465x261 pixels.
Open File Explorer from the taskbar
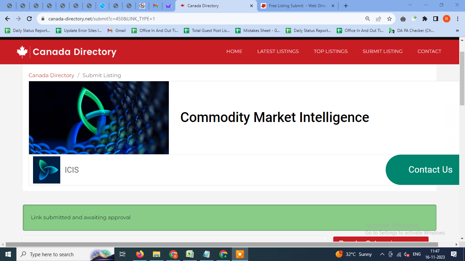pyautogui.click(x=156, y=254)
